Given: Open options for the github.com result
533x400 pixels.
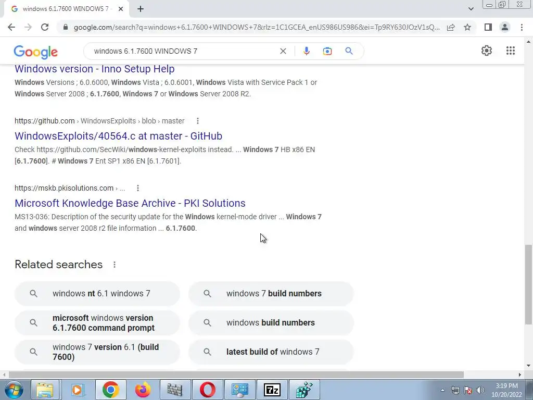Looking at the screenshot, I should (197, 121).
